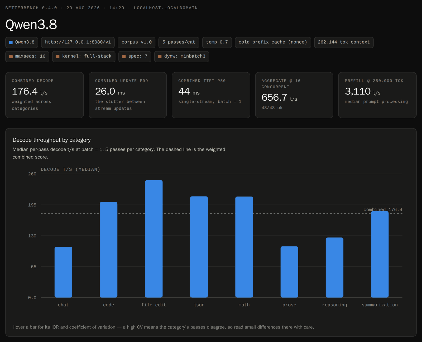Open the Combined TTFT P50 44 ms card
The height and width of the screenshot is (342, 422).
pyautogui.click(x=211, y=95)
